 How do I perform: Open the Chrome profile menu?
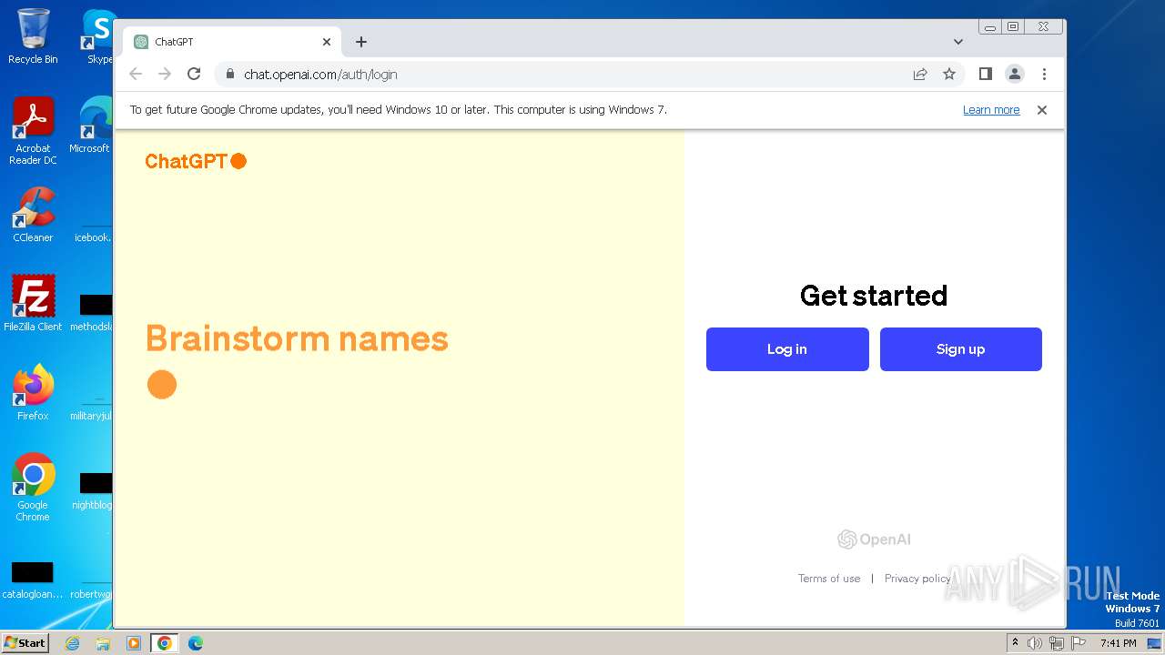point(1015,75)
